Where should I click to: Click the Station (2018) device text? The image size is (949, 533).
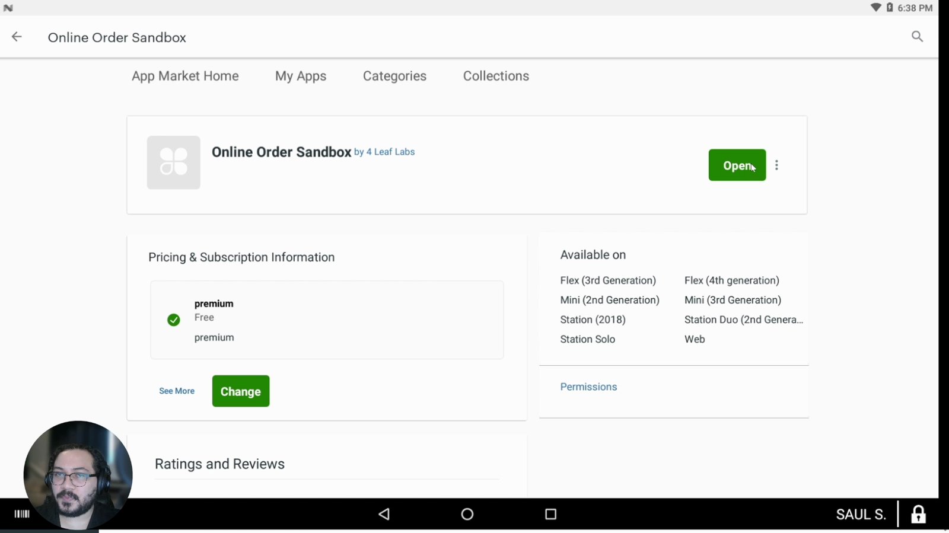pyautogui.click(x=593, y=320)
